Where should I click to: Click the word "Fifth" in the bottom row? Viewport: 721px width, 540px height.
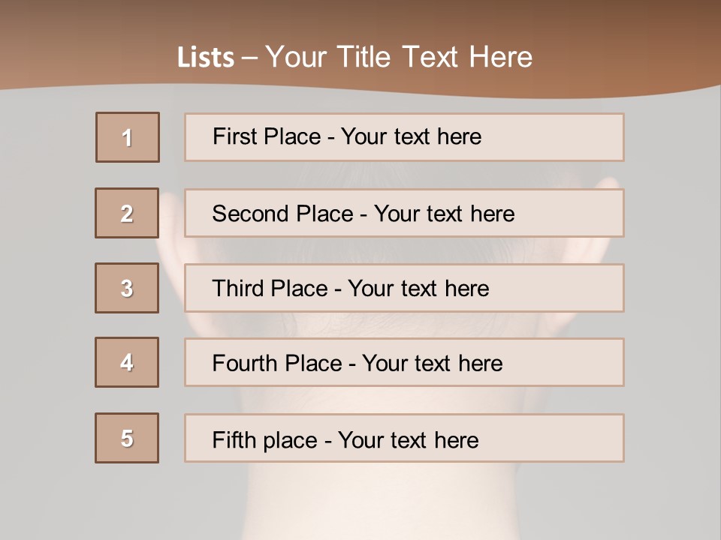click(234, 439)
